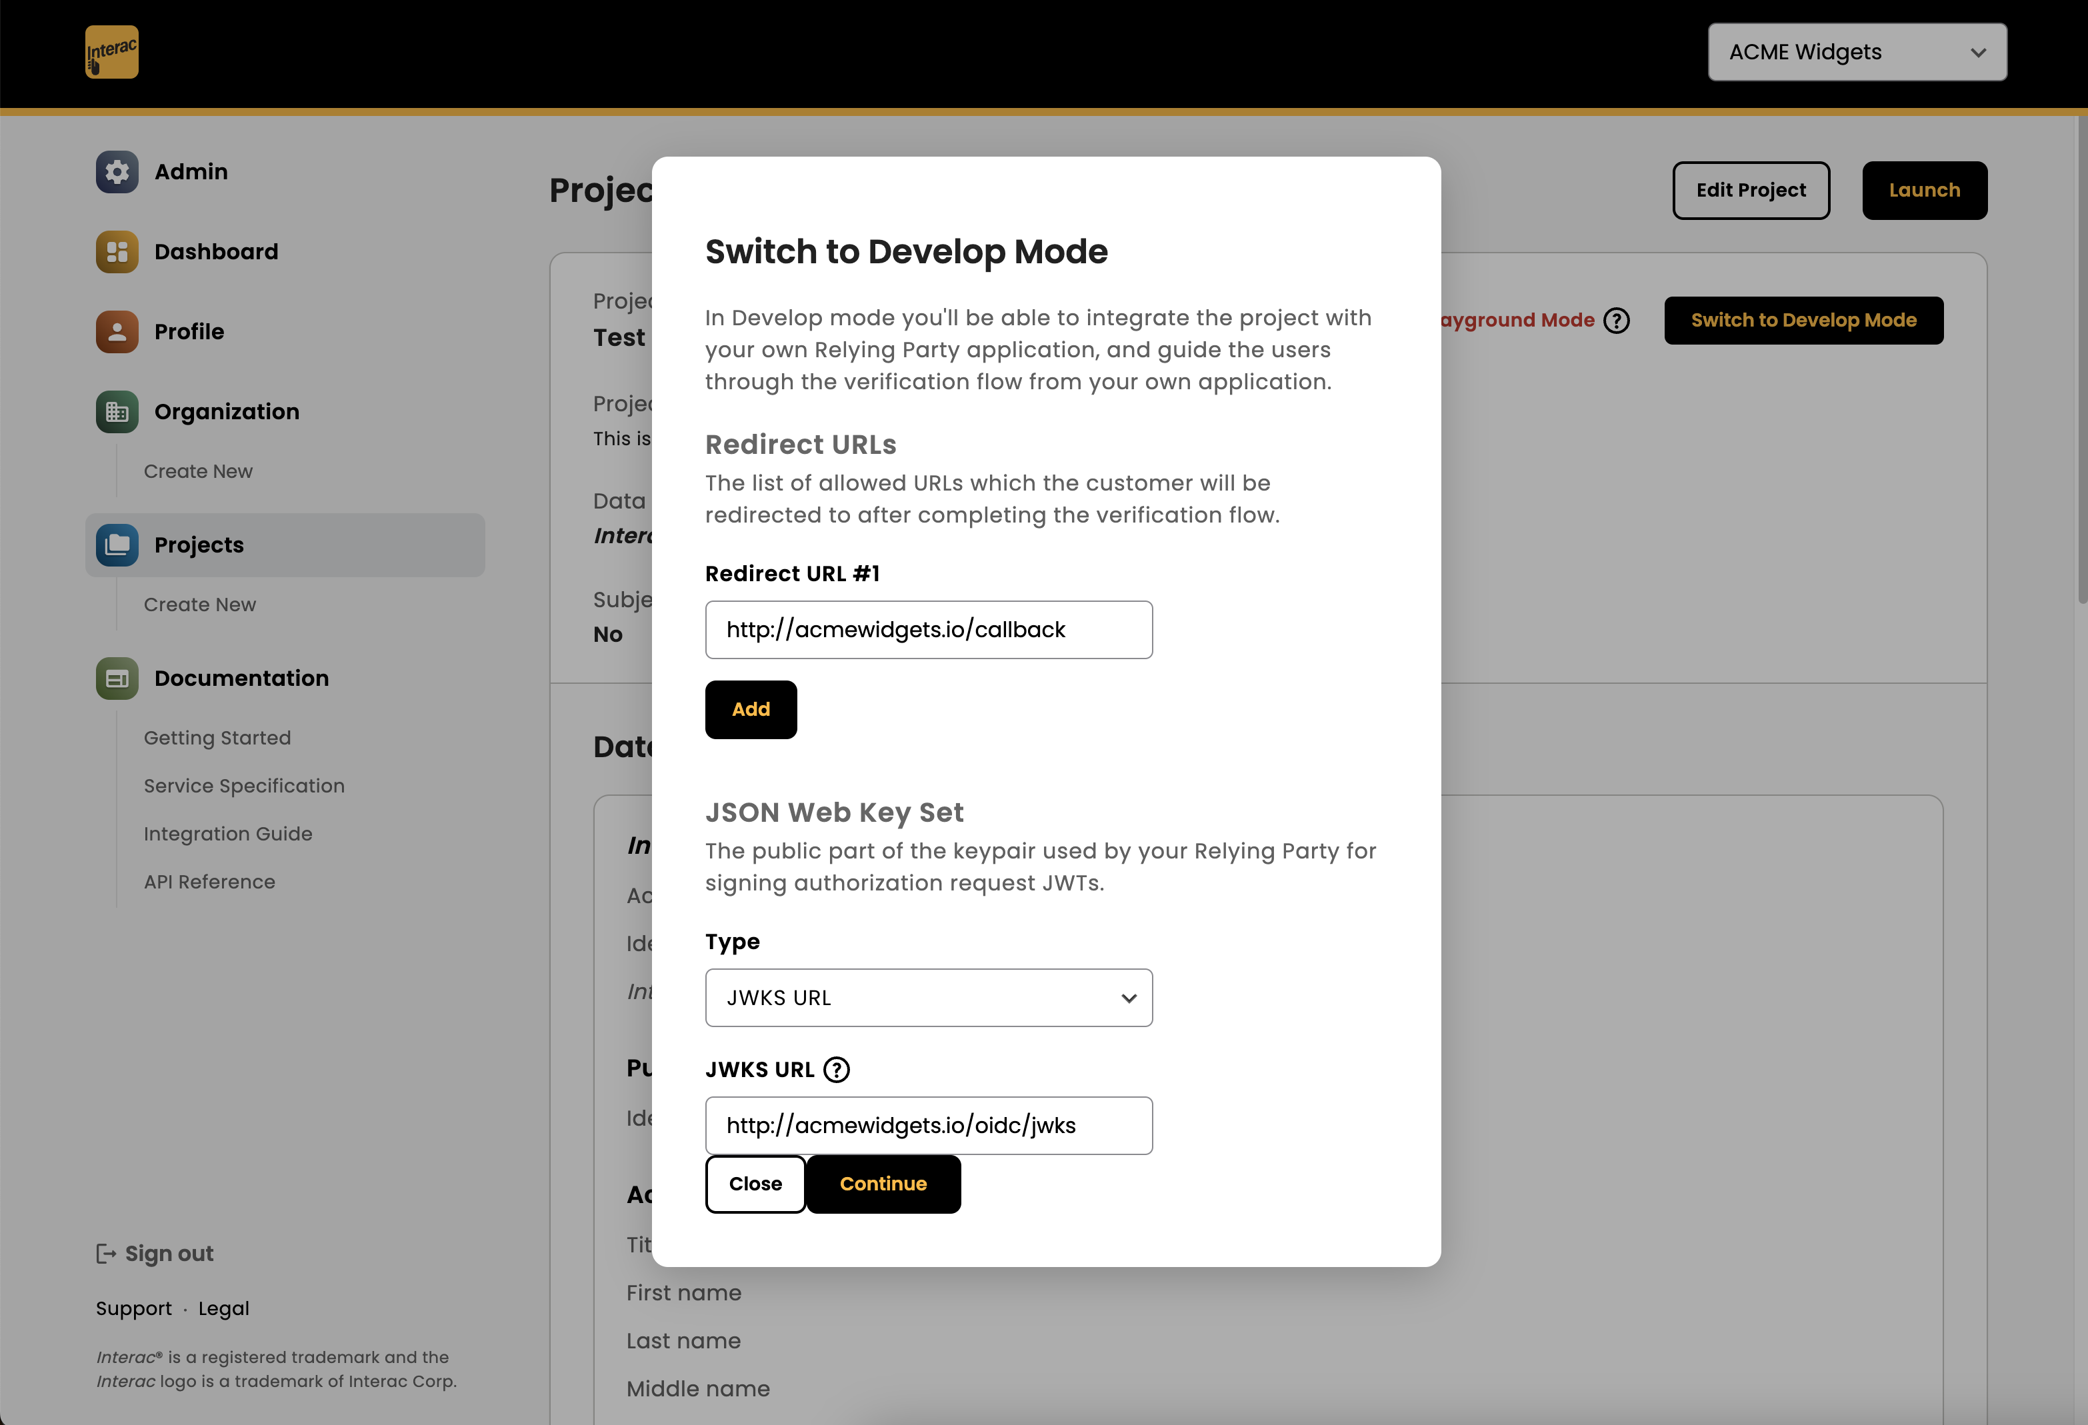Select the Dashboard grid icon
This screenshot has height=1425, width=2088.
(x=116, y=251)
